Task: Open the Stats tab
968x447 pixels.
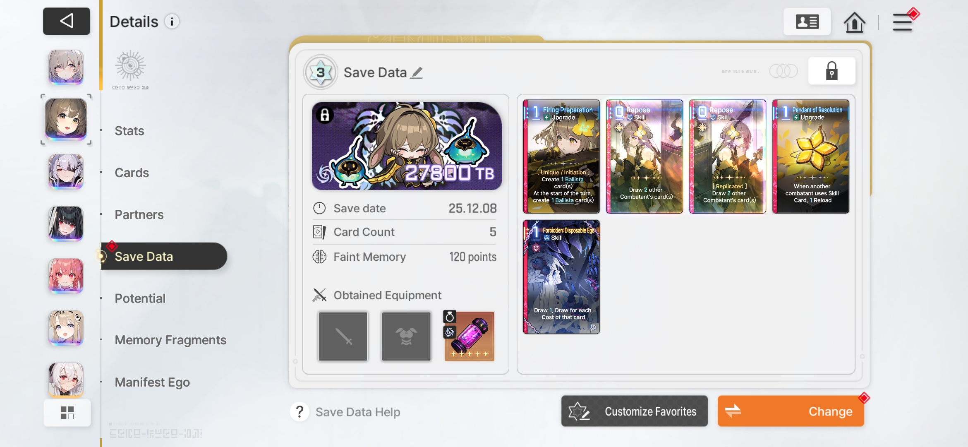Action: point(129,131)
